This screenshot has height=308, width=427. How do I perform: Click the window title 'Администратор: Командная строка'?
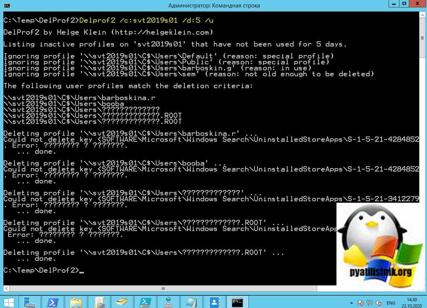click(x=214, y=6)
